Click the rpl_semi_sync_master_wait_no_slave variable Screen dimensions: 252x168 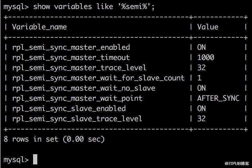pos(84,88)
